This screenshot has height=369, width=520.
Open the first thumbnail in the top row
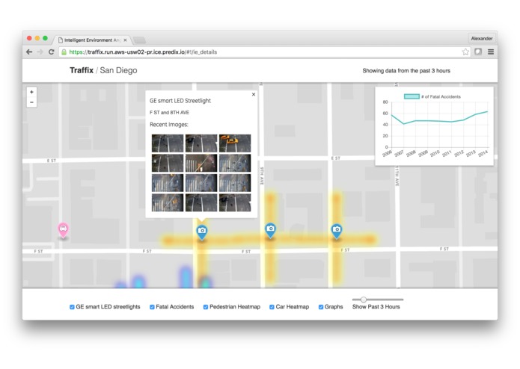(x=168, y=143)
